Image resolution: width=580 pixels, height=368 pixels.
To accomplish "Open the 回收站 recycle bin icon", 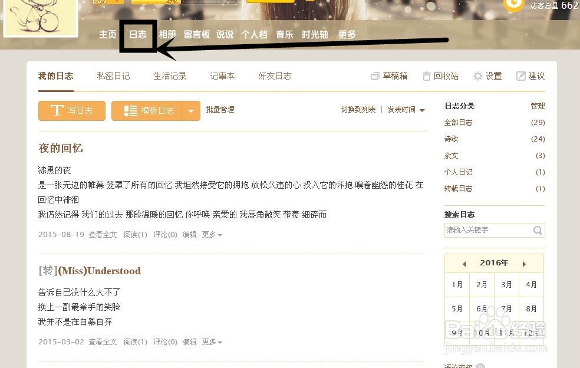I will tap(427, 76).
